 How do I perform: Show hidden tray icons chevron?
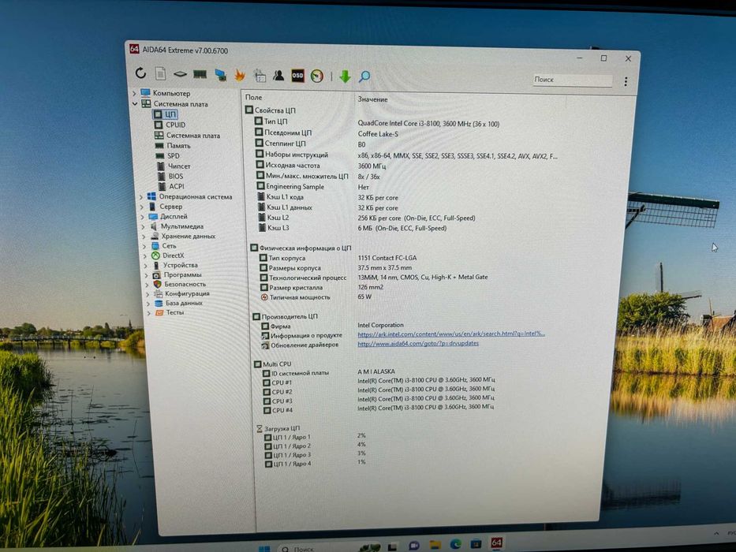[716, 534]
